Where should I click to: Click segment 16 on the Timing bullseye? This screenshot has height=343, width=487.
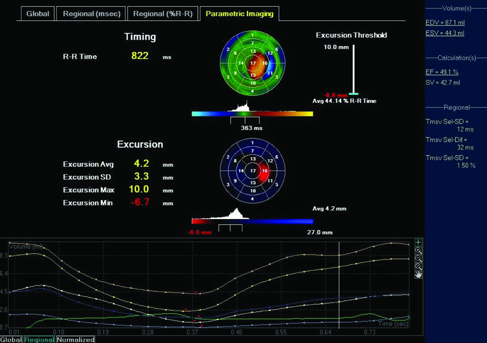265,63
